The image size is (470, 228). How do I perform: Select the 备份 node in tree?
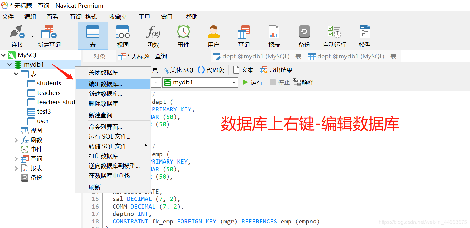(32, 178)
